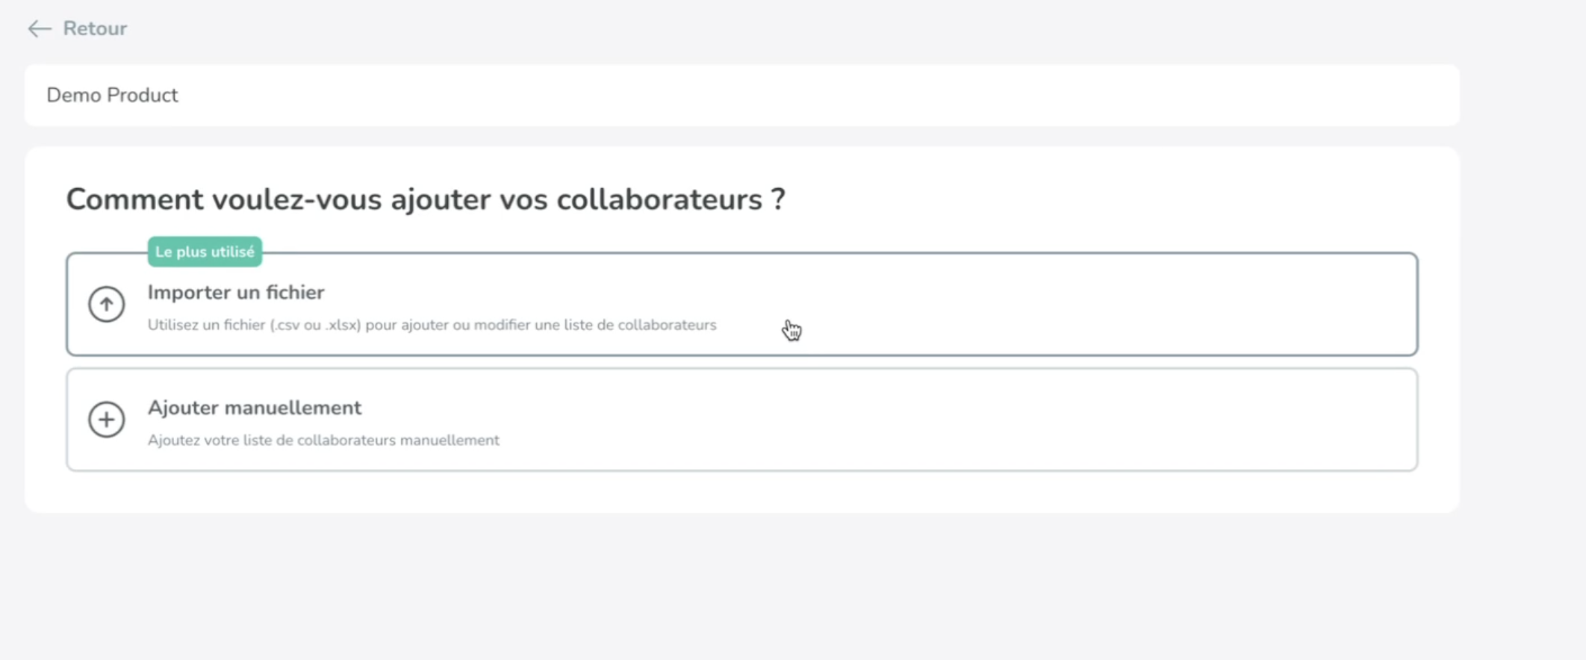The image size is (1586, 660).
Task: Click the upload arrow icon for file import
Action: pos(107,305)
